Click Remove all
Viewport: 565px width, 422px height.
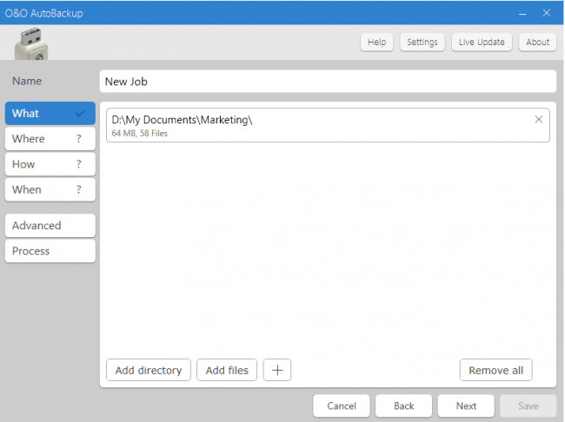click(495, 370)
